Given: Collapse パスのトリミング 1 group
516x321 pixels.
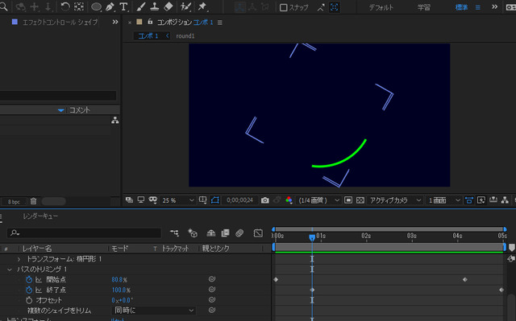Looking at the screenshot, I should (10, 270).
